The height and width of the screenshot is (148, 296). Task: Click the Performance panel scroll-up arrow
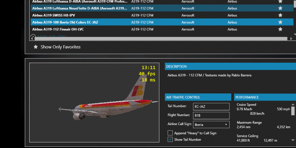293,104
